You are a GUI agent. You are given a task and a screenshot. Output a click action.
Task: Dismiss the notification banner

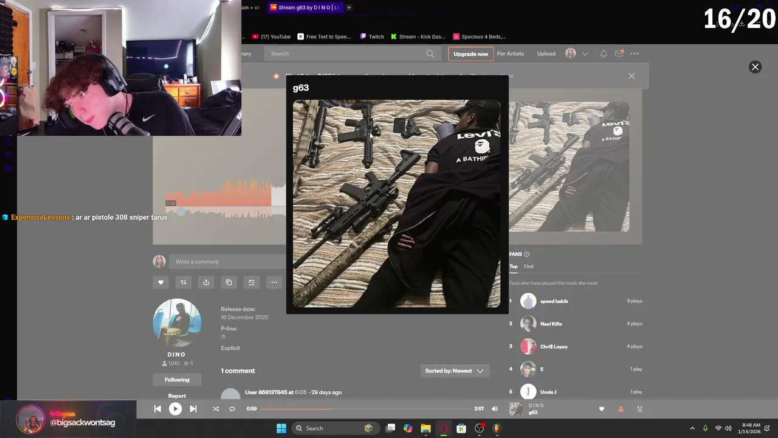632,76
